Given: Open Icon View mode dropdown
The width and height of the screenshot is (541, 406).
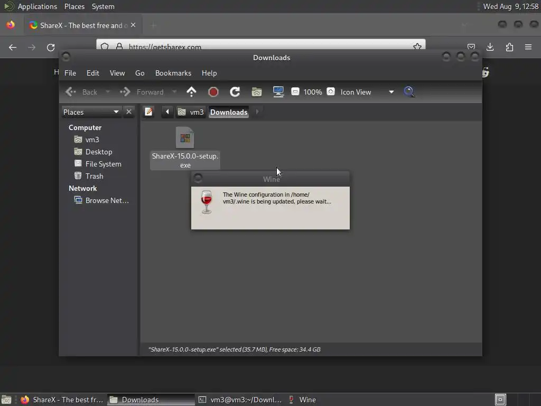Looking at the screenshot, I should [367, 92].
